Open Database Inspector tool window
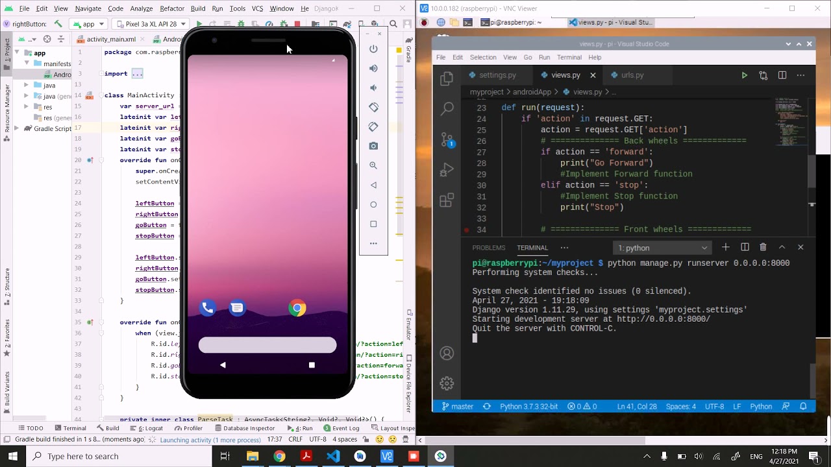Viewport: 831px width, 467px height. (244, 428)
